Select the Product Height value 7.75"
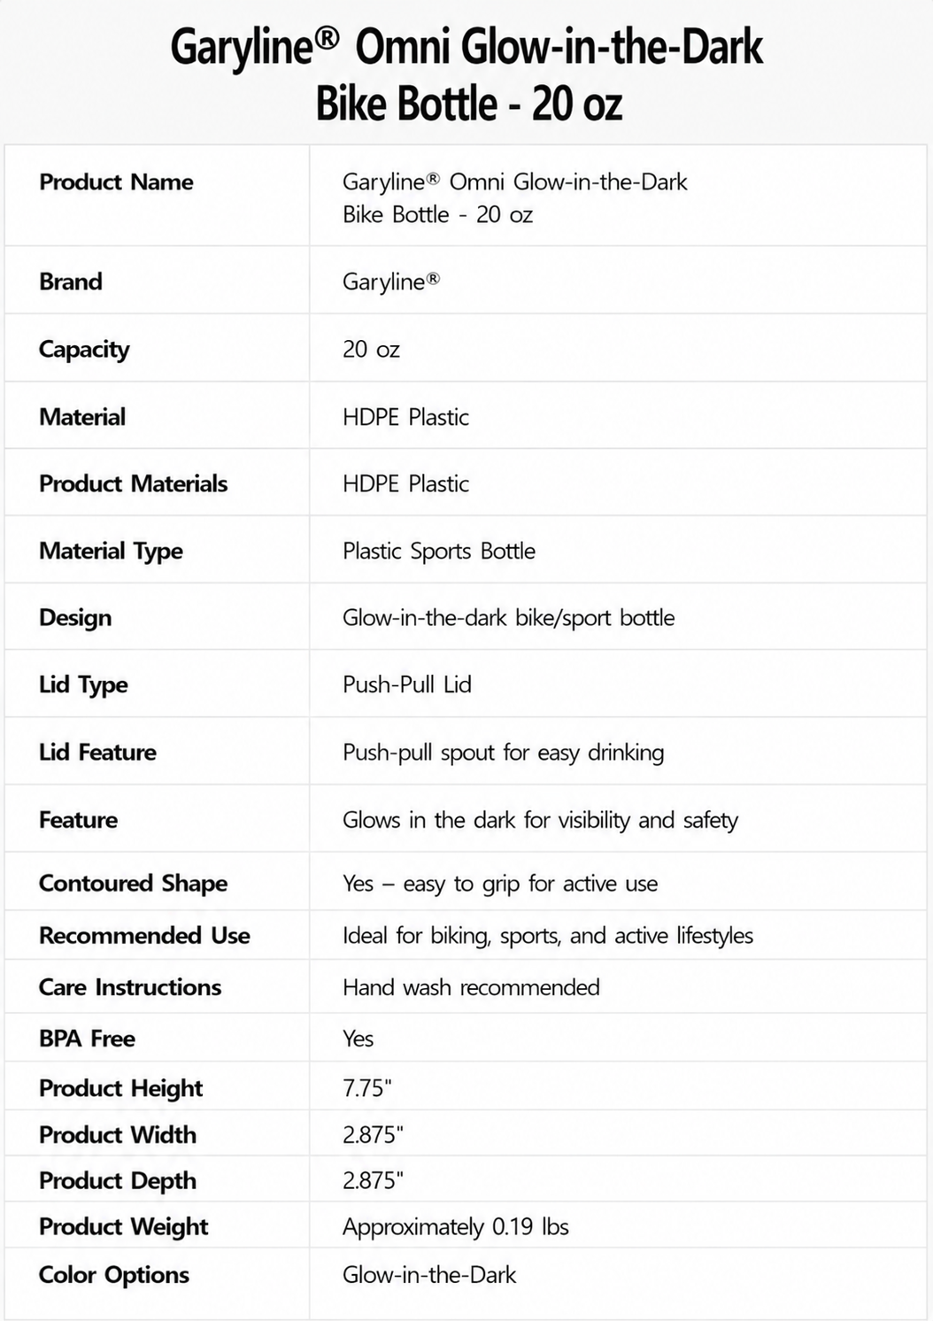 [x=366, y=1088]
